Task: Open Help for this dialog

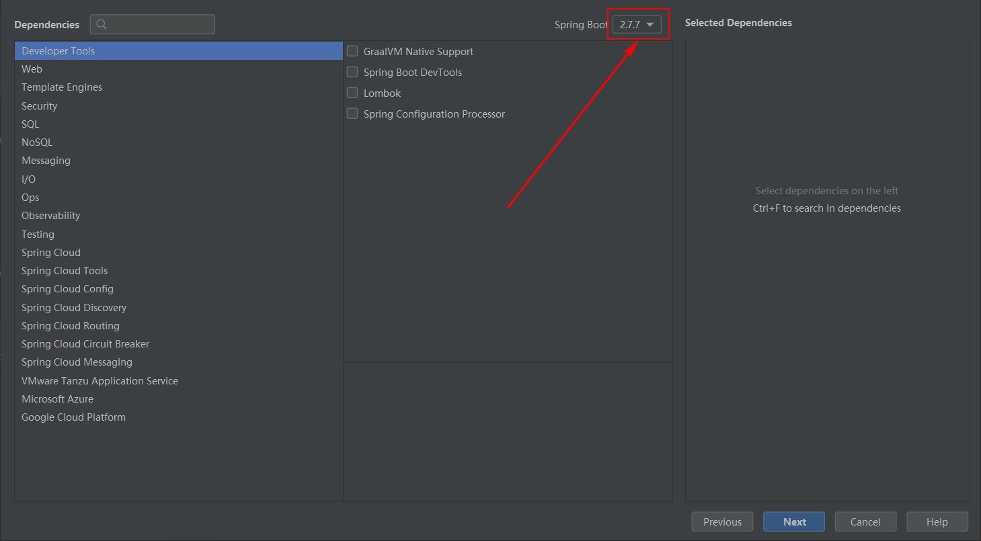Action: (x=937, y=522)
